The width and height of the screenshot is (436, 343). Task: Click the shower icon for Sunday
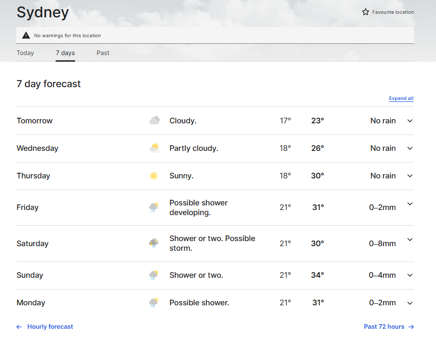[x=154, y=275]
